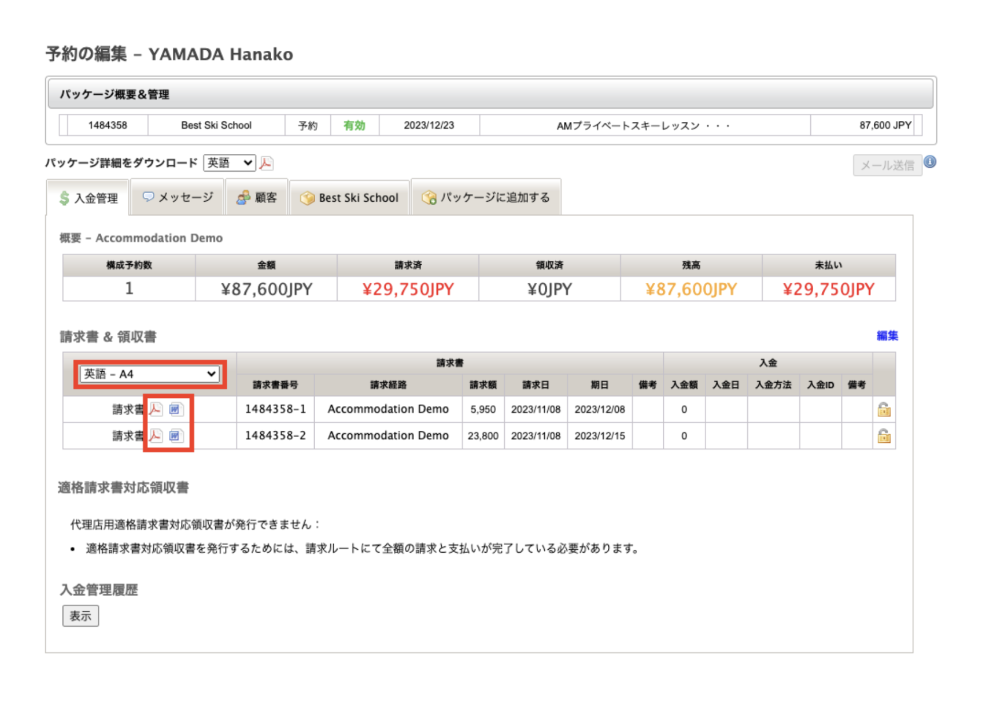Click the メール送信 button
This screenshot has width=982, height=710.
[887, 165]
